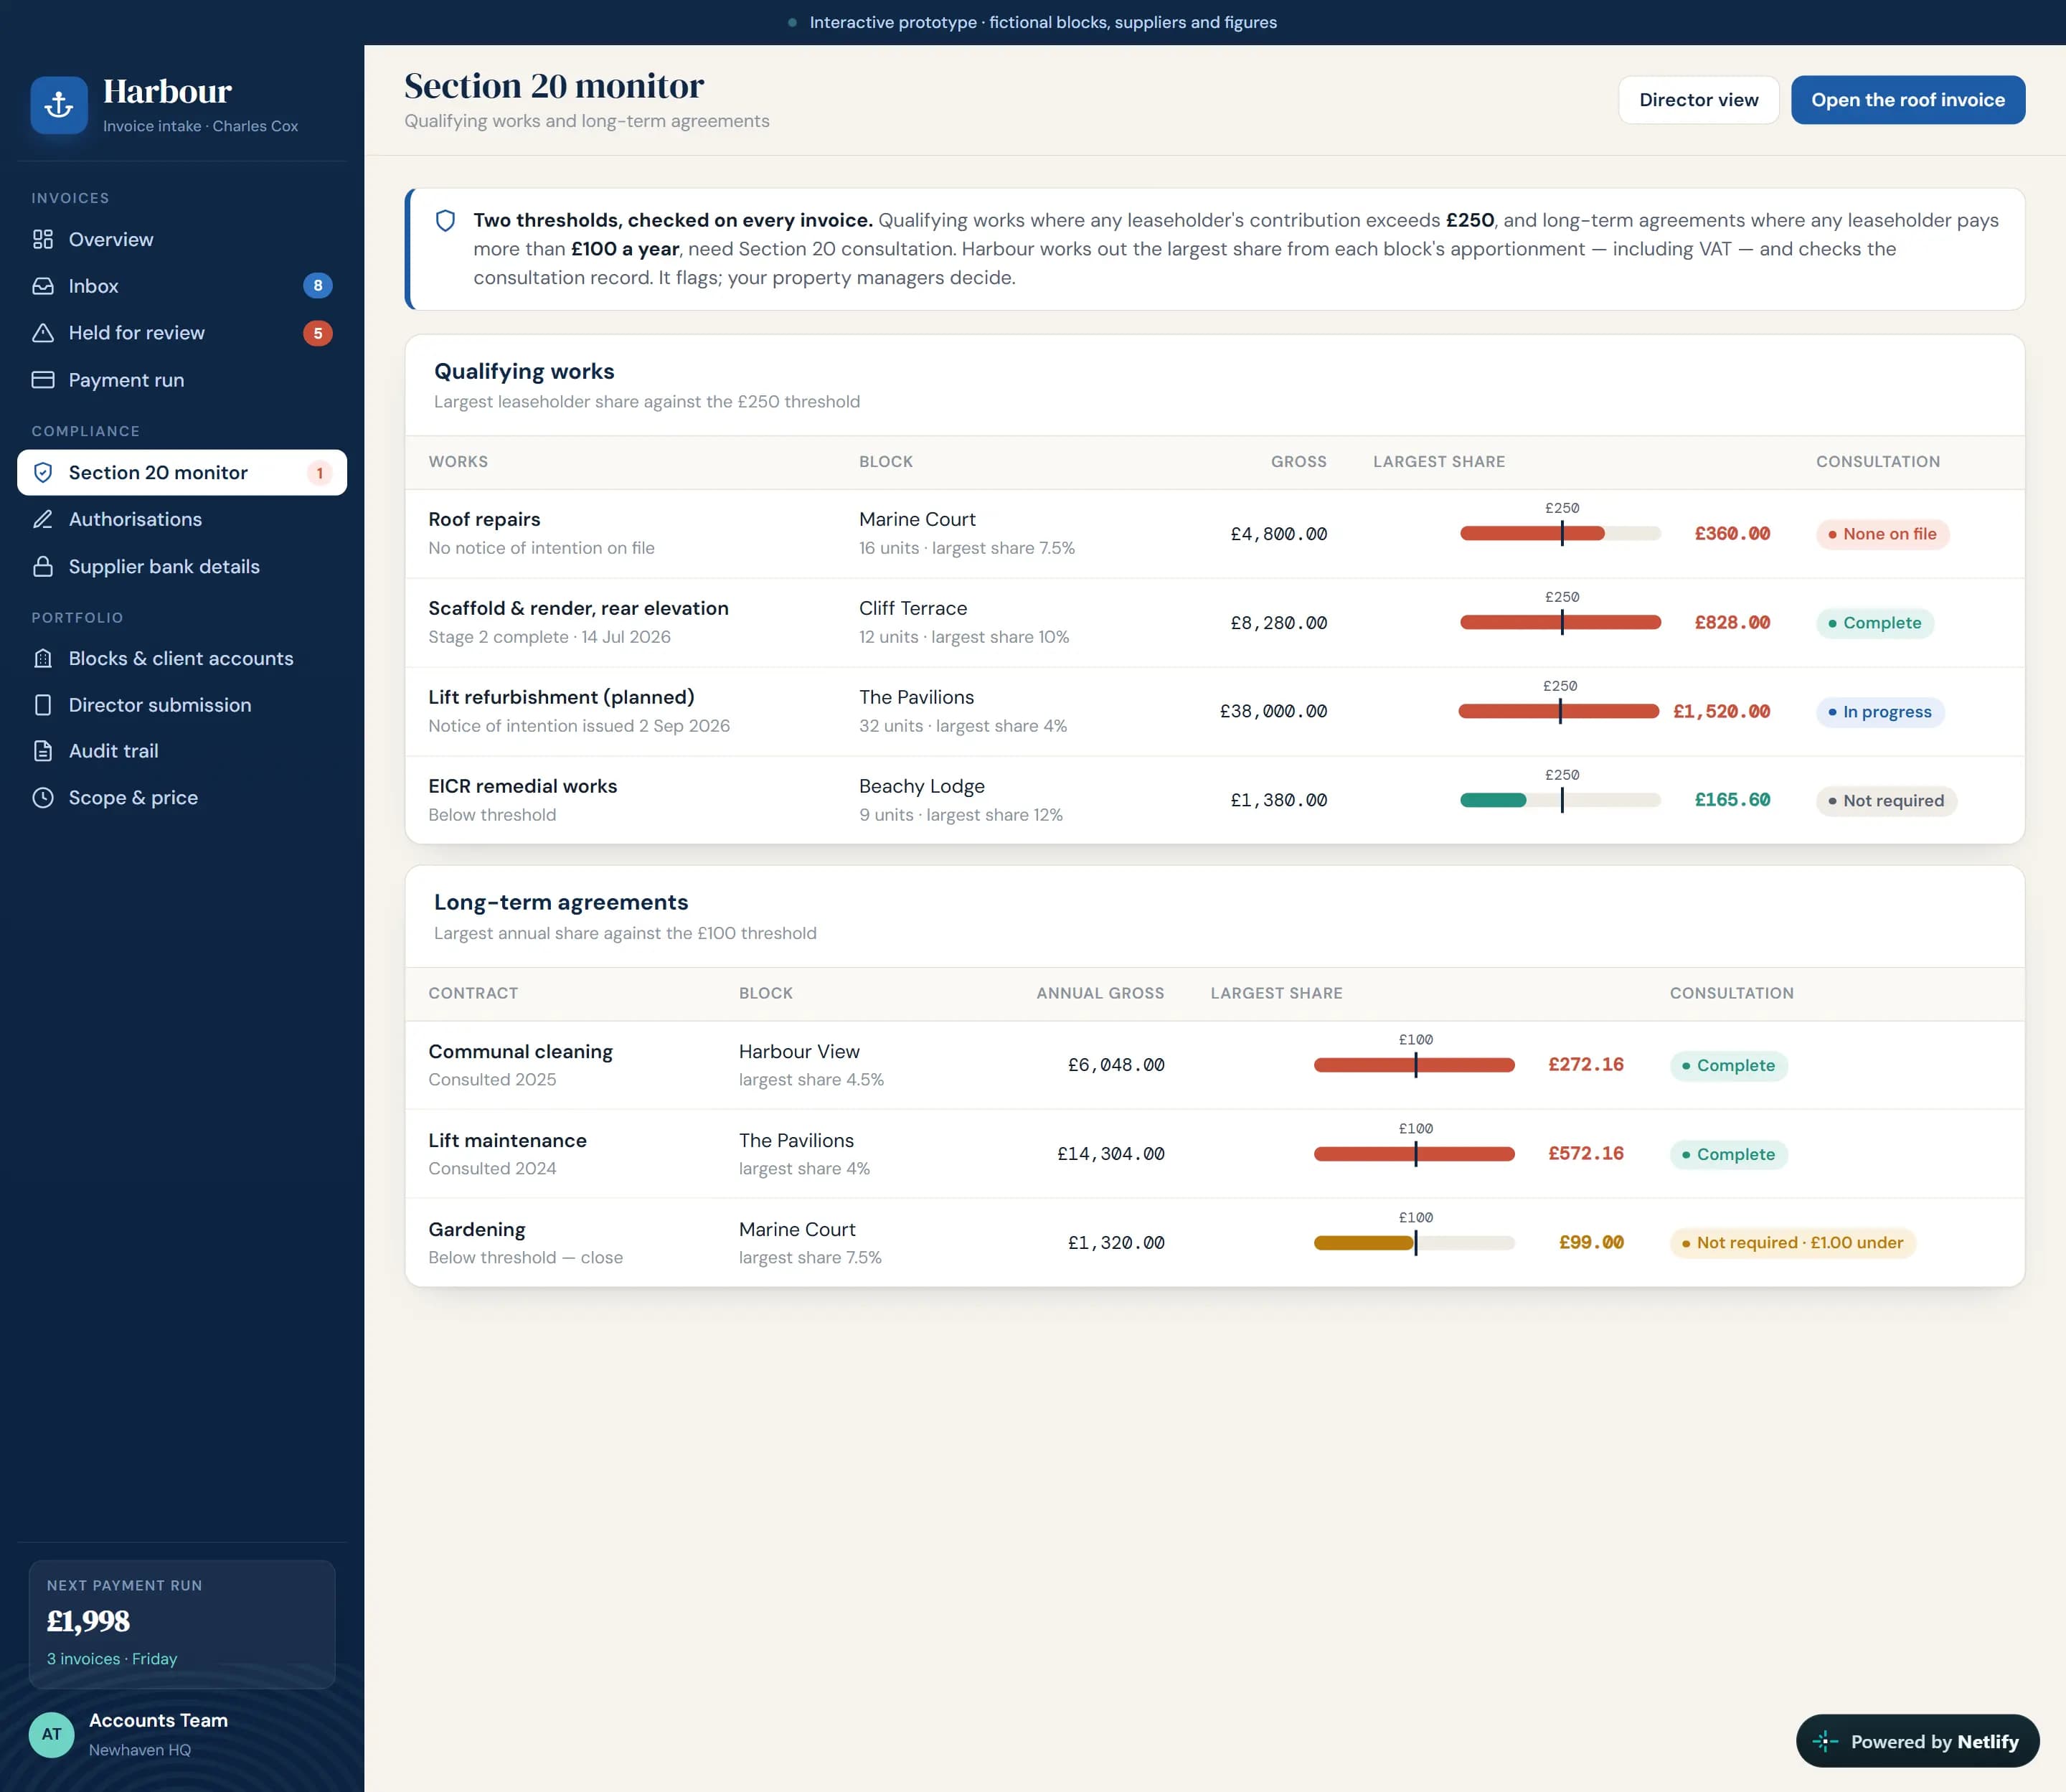This screenshot has height=1792, width=2066.
Task: Click Lift refurbishment (planned) row title
Action: (x=561, y=697)
